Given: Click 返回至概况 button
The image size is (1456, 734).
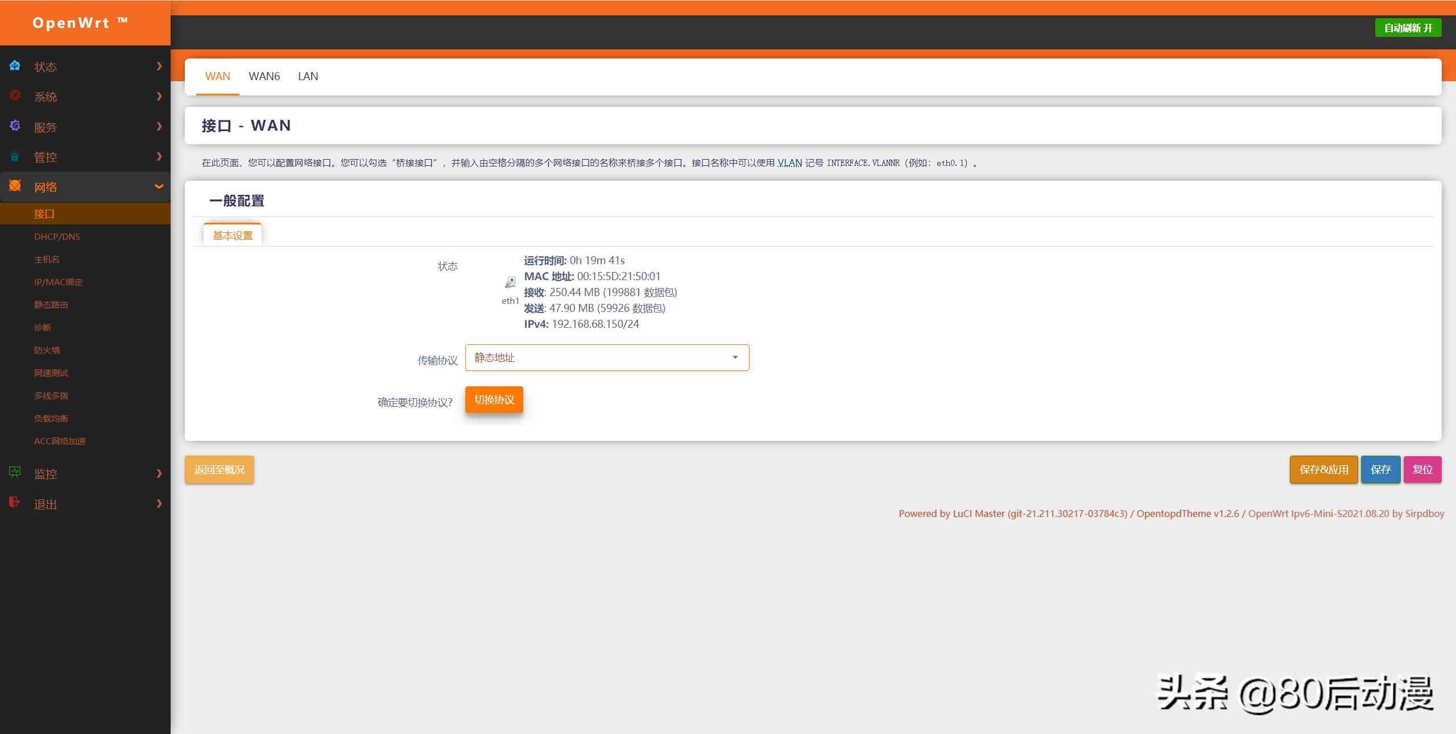Looking at the screenshot, I should click(x=222, y=469).
